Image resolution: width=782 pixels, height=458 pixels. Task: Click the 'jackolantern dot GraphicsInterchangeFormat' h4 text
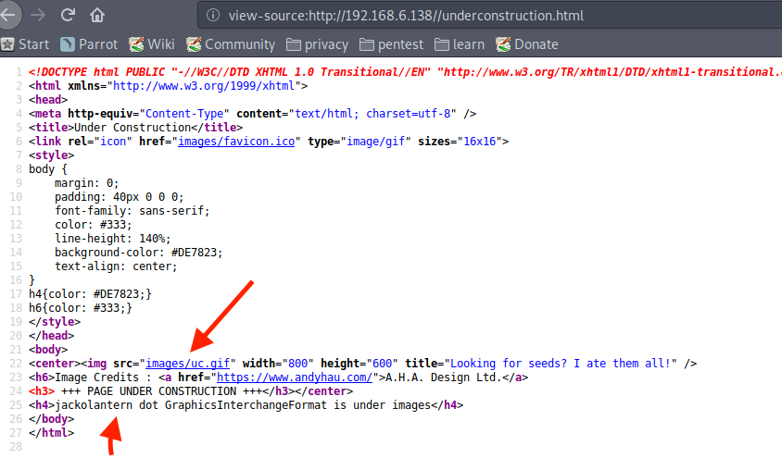coord(191,405)
